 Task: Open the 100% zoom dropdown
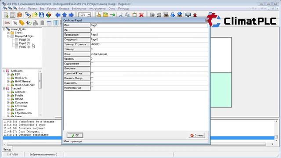(89, 15)
